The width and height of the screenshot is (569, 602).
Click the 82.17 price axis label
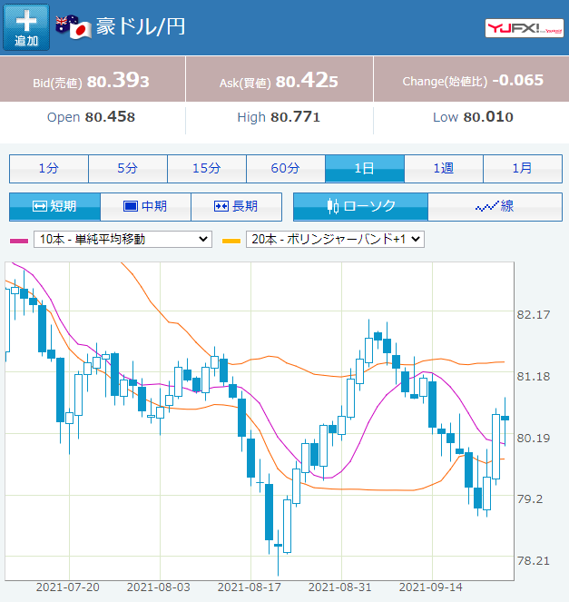534,315
